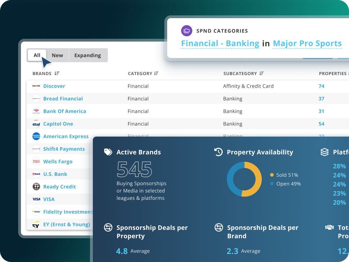The height and width of the screenshot is (262, 349).
Task: Open the Discover brand link
Action: coord(54,86)
